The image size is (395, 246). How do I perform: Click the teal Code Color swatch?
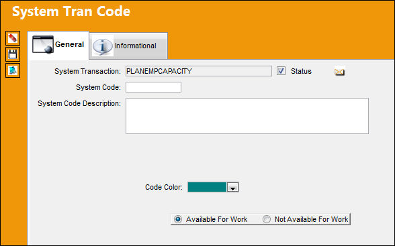tap(207, 187)
